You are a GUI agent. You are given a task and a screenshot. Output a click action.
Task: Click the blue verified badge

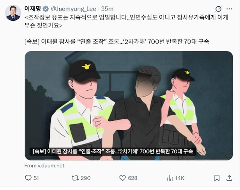pyautogui.click(x=46, y=9)
